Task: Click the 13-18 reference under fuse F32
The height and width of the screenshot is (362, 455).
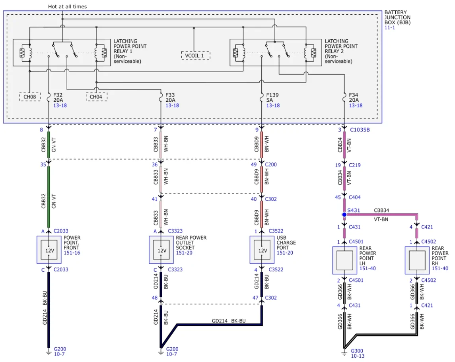Action: [x=60, y=105]
